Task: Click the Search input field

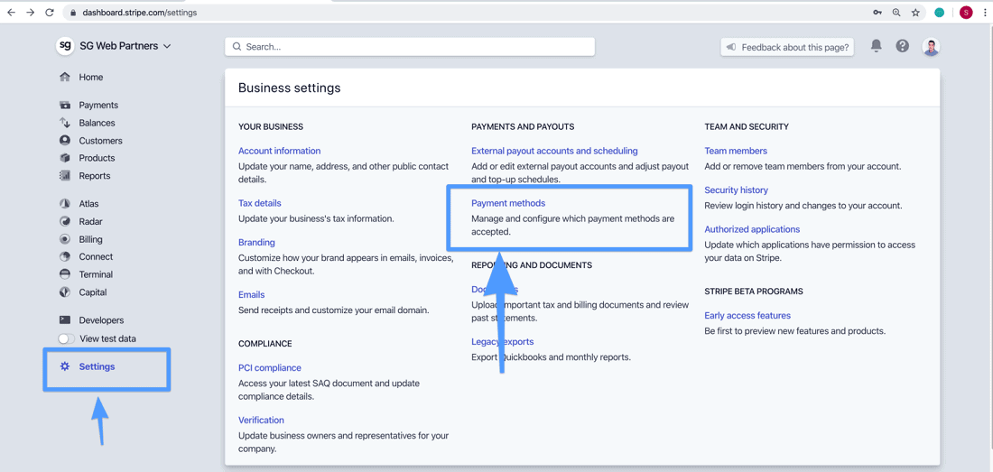Action: pos(410,47)
